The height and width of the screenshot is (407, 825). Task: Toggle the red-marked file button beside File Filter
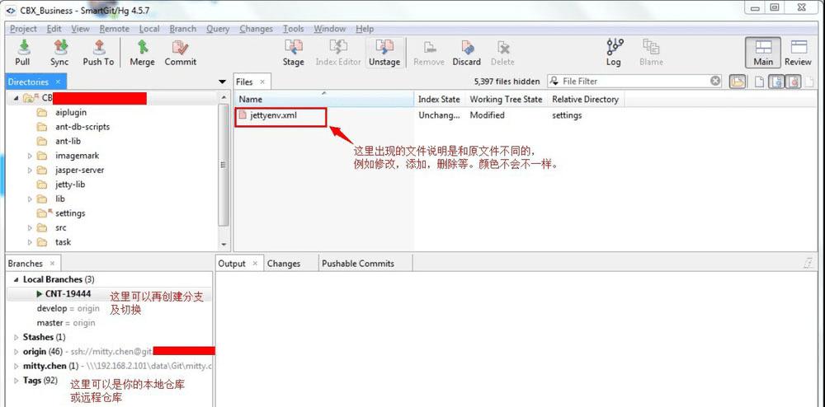pos(793,82)
